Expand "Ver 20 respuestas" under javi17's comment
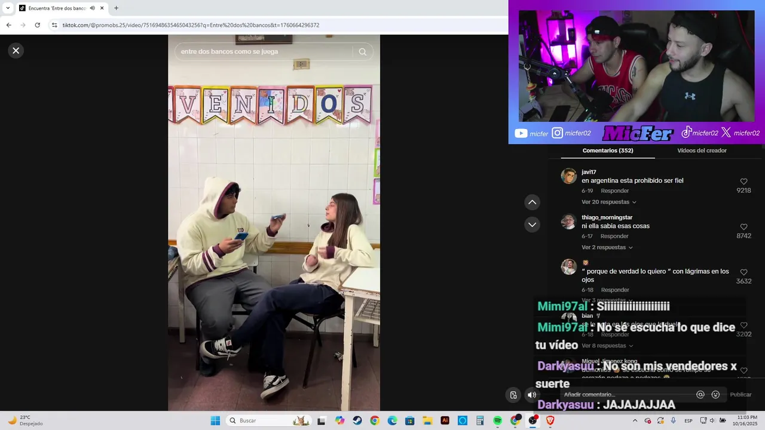Viewport: 765px width, 430px height. coord(608,202)
